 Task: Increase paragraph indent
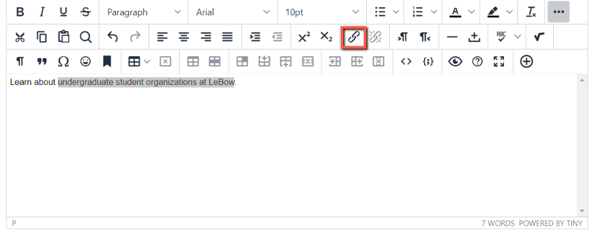255,37
